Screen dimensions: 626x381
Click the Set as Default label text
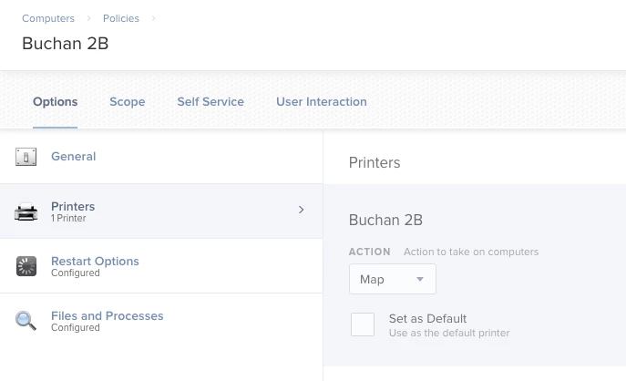click(x=427, y=319)
